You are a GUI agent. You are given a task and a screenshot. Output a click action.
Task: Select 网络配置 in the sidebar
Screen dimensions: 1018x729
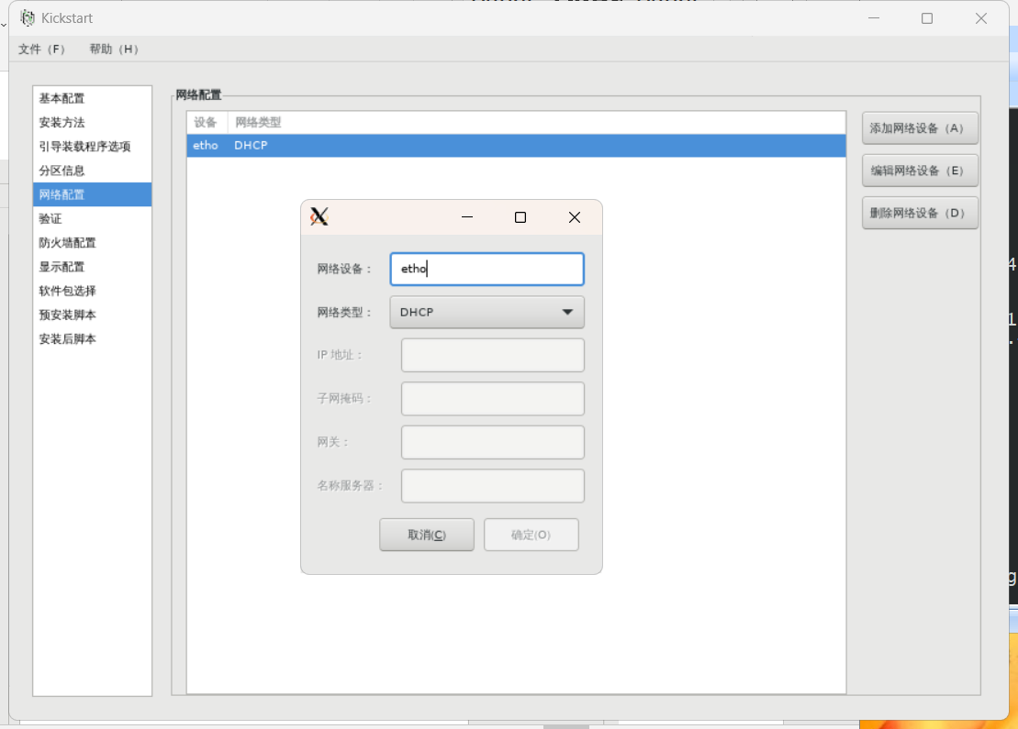click(x=92, y=194)
